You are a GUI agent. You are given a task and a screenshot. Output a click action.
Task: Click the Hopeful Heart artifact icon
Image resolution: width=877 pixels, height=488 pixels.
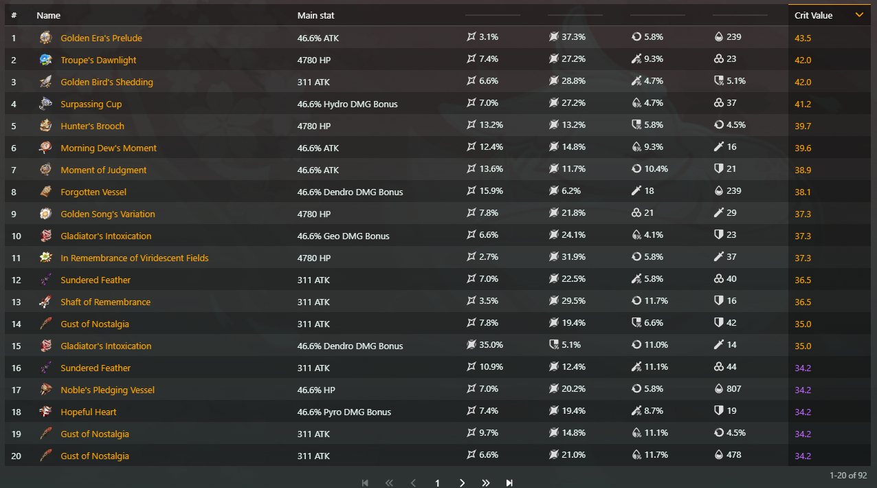coord(45,412)
